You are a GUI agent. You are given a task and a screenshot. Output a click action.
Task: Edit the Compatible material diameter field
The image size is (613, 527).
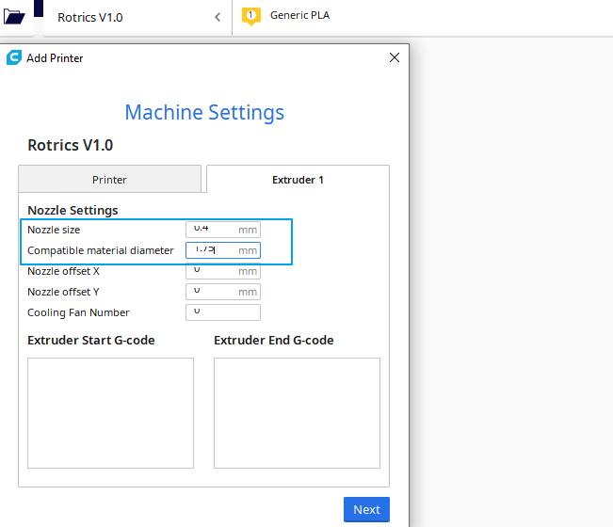(x=223, y=250)
